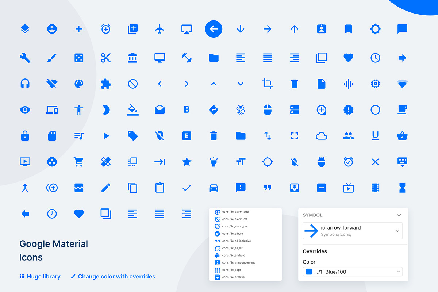Viewport: 438px width, 292px height.
Task: Click the scissors cut icon
Action: (106, 57)
